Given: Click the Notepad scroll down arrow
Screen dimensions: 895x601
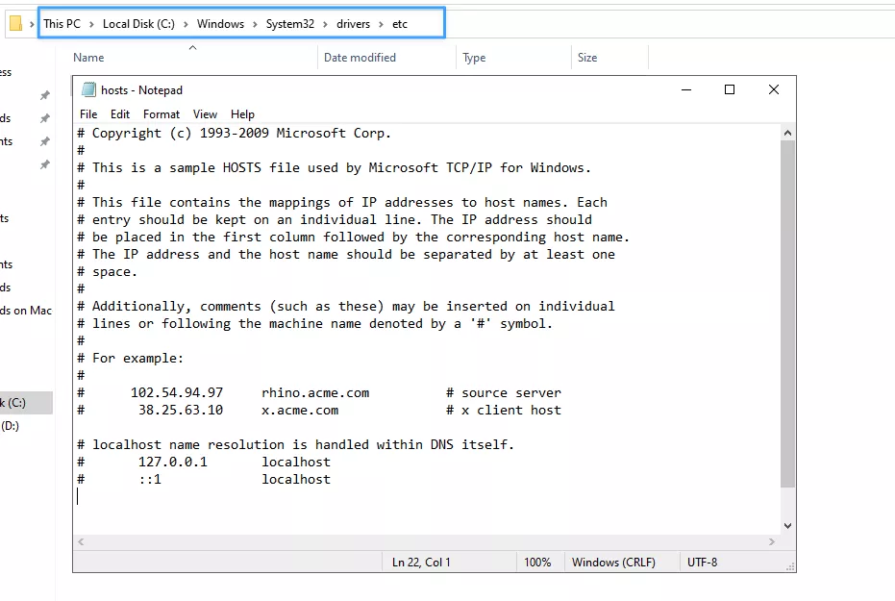Looking at the screenshot, I should (788, 526).
